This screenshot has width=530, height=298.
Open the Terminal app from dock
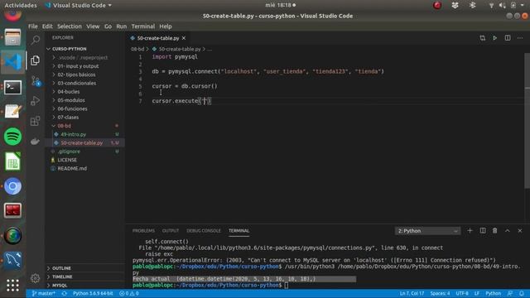pos(13,88)
